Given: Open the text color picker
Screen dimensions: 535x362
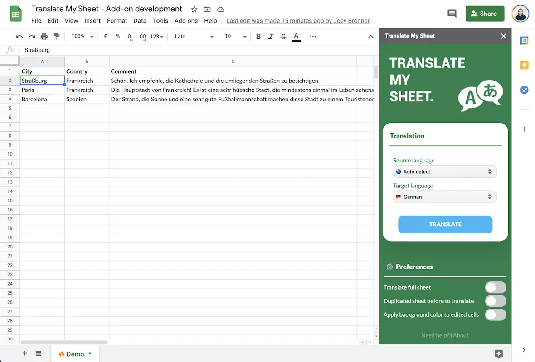Looking at the screenshot, I should pos(296,37).
